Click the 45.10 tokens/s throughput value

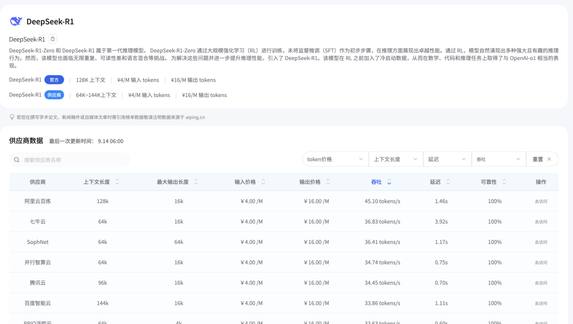click(382, 202)
